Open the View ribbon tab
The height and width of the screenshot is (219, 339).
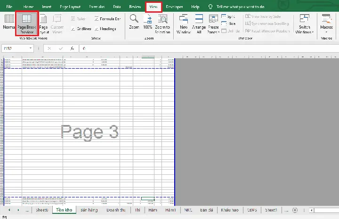pyautogui.click(x=153, y=7)
